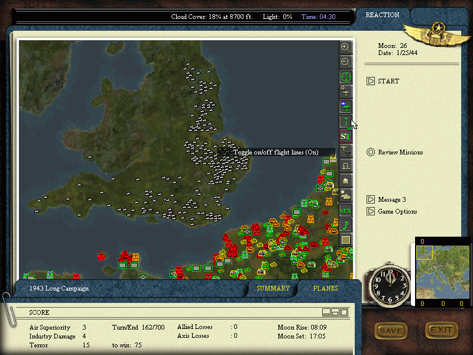Toggle SFX sound effects
The width and height of the screenshot is (473, 355).
[346, 210]
